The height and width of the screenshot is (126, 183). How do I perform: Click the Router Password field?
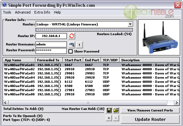[x=51, y=51]
